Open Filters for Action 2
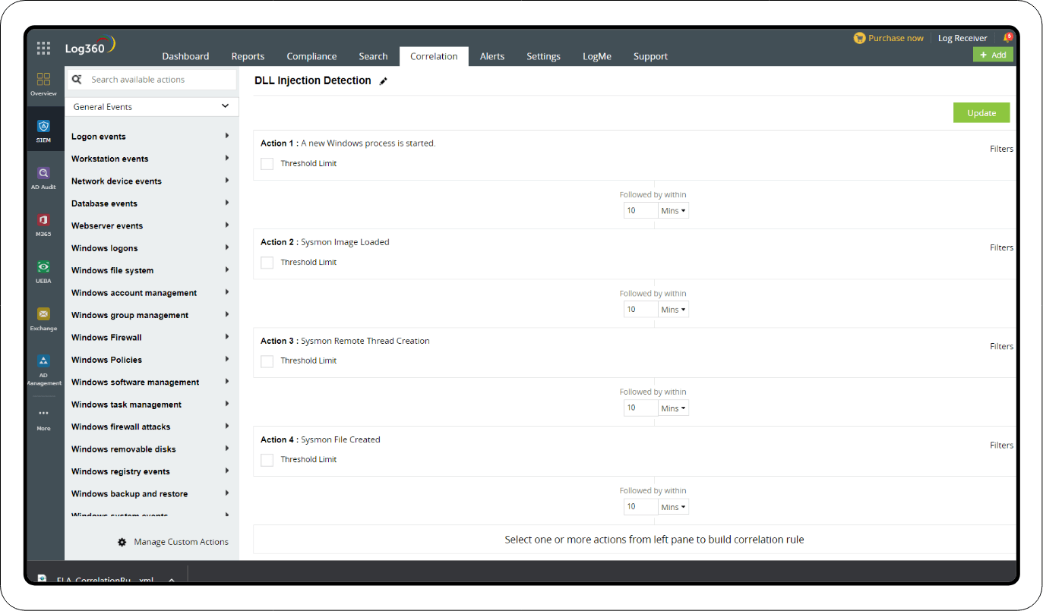 1001,247
